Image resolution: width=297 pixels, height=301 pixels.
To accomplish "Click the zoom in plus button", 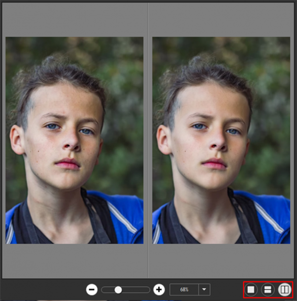I will [x=159, y=290].
